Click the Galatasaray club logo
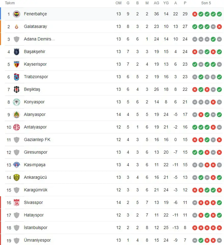The width and height of the screenshot is (224, 245). (17, 26)
